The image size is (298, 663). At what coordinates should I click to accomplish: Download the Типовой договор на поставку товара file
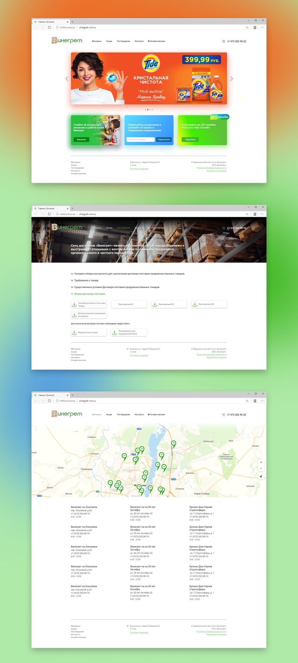click(x=89, y=304)
